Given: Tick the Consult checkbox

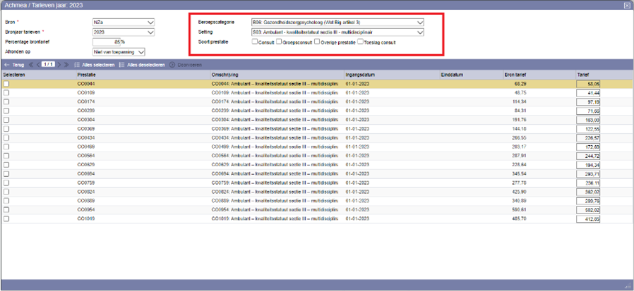Looking at the screenshot, I should [x=256, y=42].
